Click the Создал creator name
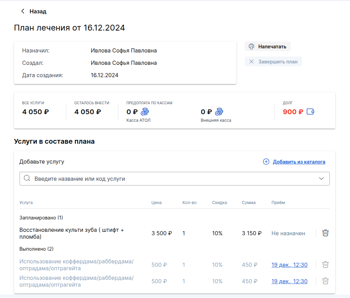The width and height of the screenshot is (350, 298). point(124,63)
